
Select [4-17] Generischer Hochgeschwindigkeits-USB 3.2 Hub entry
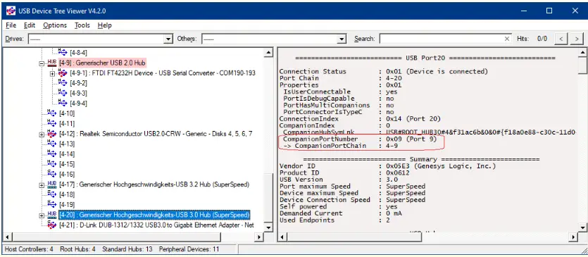(154, 184)
